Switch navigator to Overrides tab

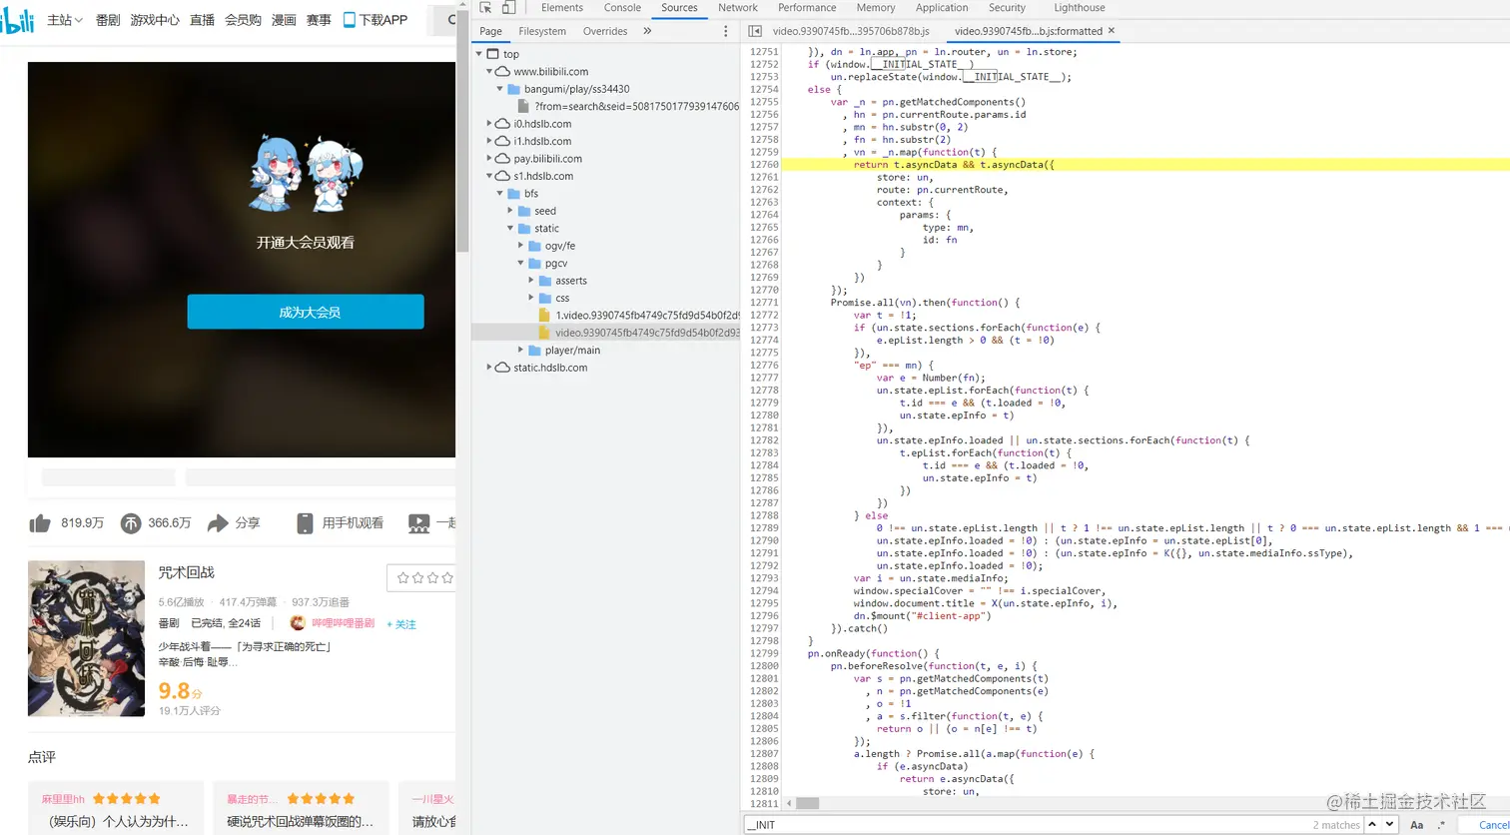(x=605, y=31)
